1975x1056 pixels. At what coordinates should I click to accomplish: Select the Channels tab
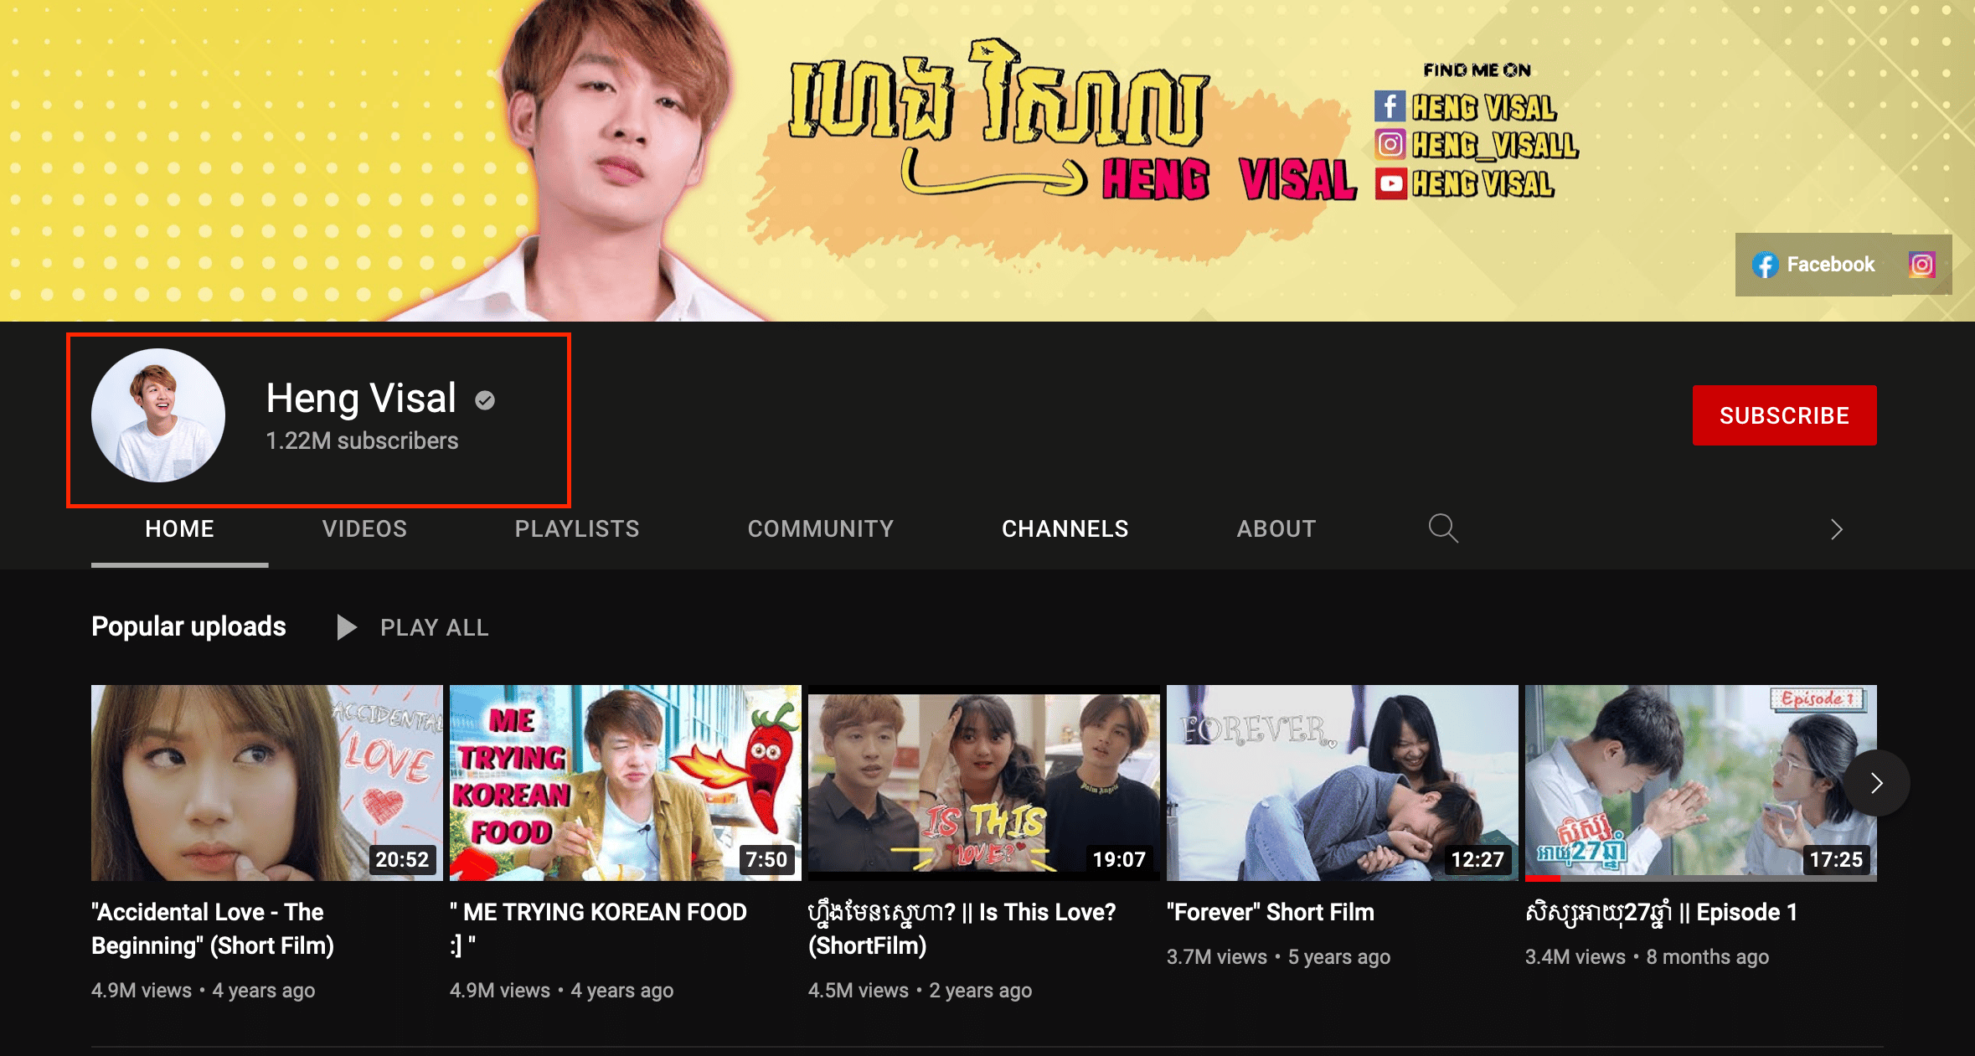(1065, 528)
